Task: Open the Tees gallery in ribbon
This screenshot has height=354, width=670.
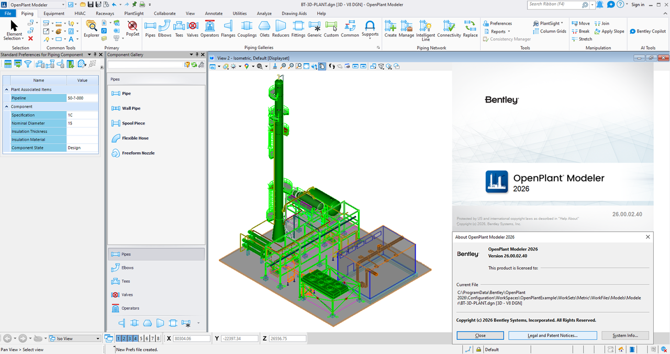Action: click(179, 29)
